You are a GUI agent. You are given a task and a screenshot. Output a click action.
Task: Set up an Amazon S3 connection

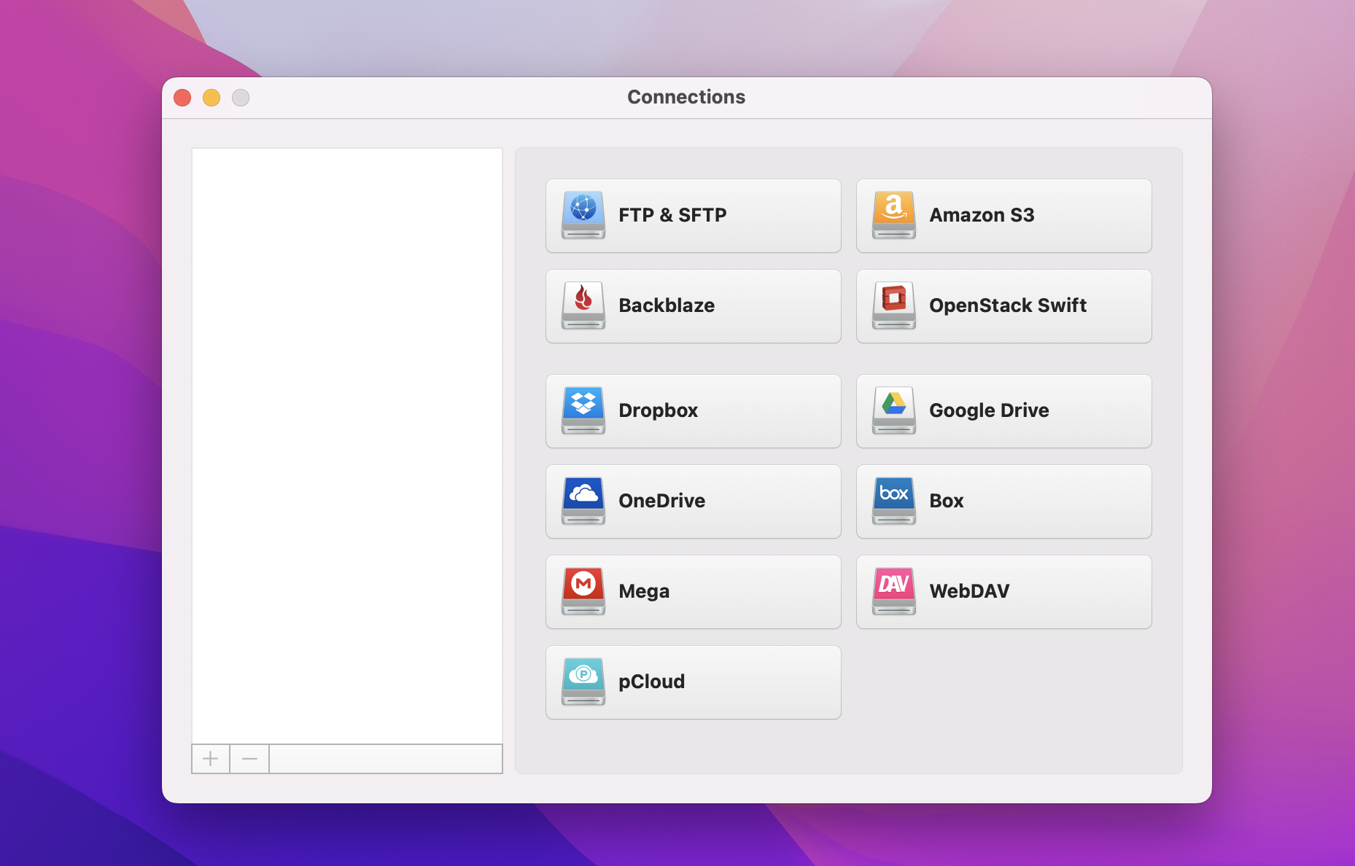pos(1003,215)
